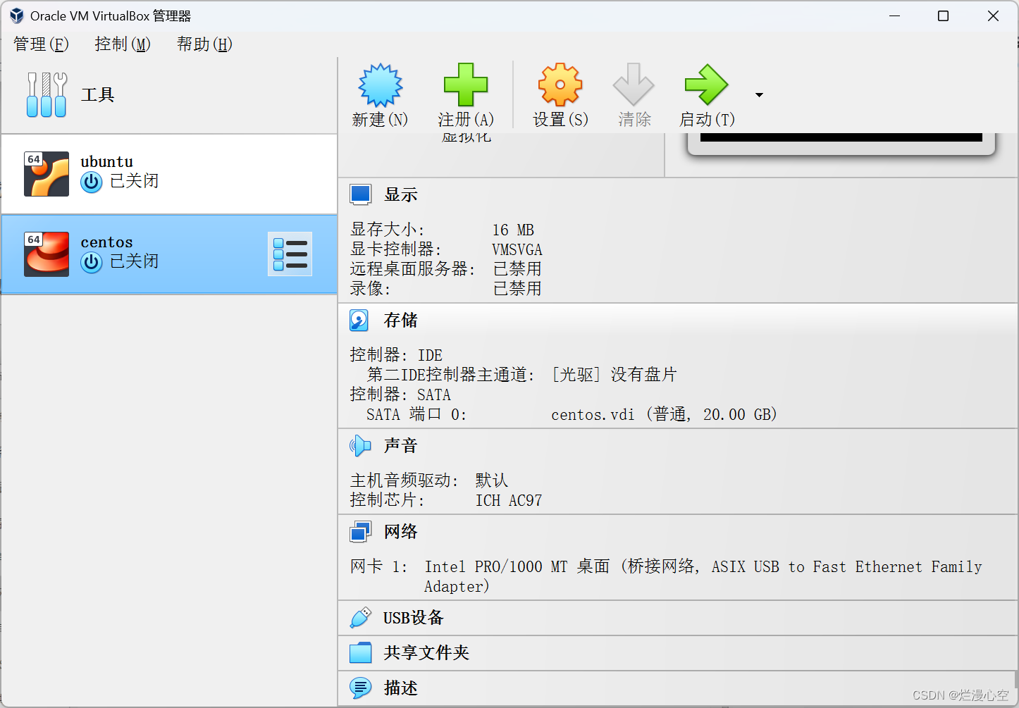Click the 存储 storage disk icon
The width and height of the screenshot is (1019, 708).
tap(359, 321)
